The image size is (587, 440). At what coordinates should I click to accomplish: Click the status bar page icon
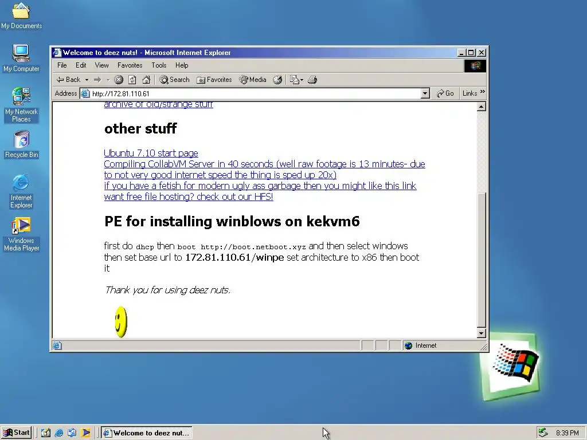(x=57, y=345)
